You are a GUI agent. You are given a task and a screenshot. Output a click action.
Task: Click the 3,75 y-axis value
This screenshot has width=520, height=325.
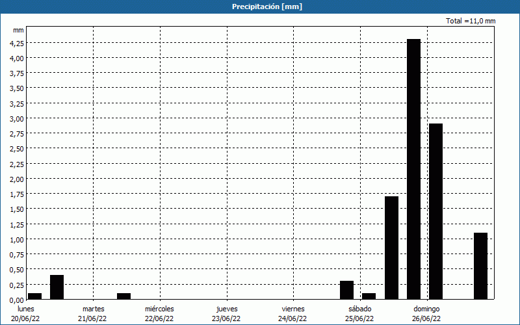[17, 73]
